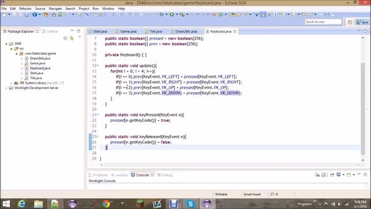Click the Quick Access search field
Viewport: 371px width, 209px height.
323,22
